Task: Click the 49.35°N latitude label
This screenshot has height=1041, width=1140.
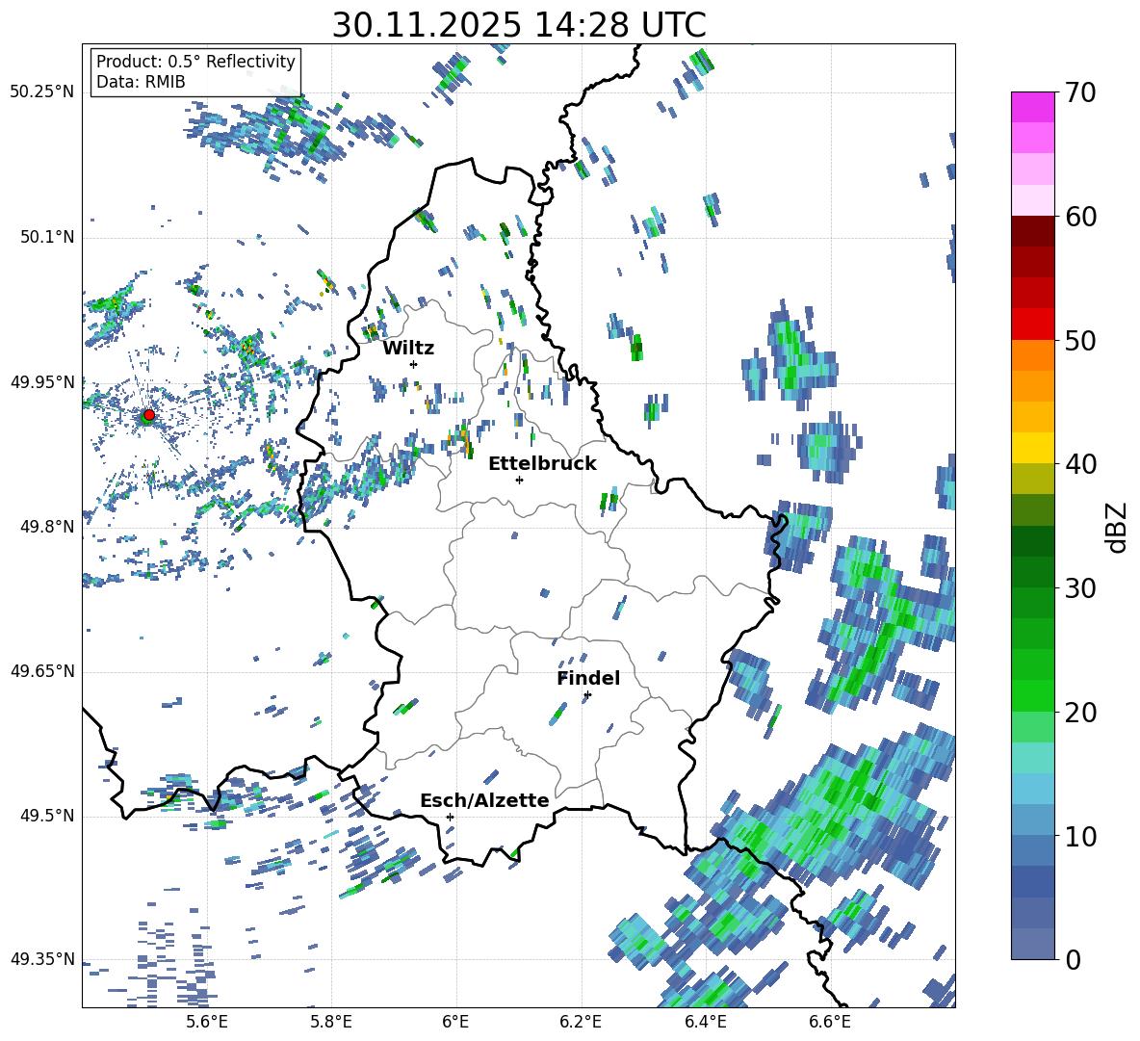Action: (x=42, y=959)
